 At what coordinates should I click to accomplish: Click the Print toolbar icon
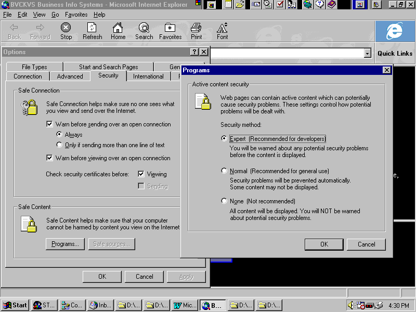click(196, 31)
